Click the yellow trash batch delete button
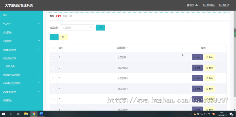 63,37
